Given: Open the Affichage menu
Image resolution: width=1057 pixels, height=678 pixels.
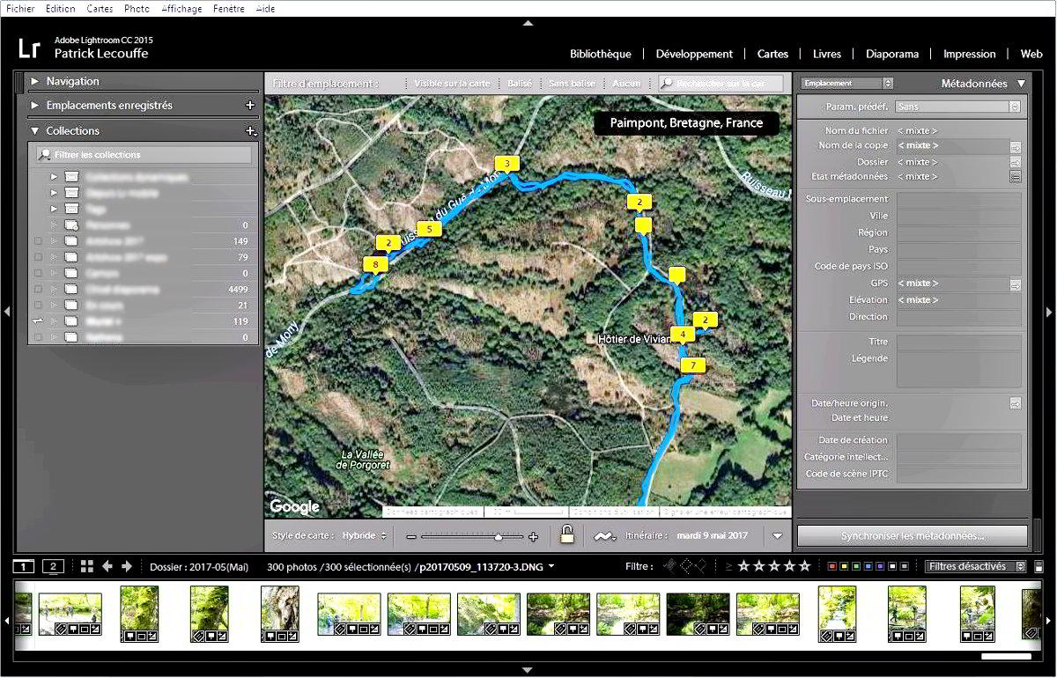Looking at the screenshot, I should coord(181,9).
